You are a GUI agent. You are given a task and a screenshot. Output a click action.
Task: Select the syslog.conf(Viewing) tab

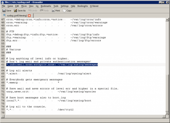[17, 16]
